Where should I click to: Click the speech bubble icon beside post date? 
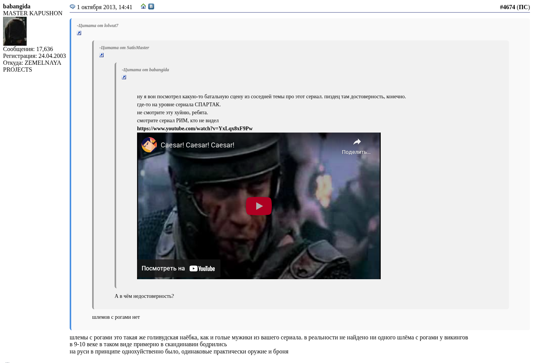[72, 7]
